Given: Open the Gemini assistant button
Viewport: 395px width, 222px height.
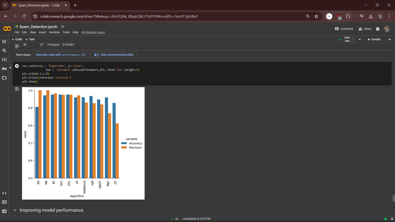Looking at the screenshot, I should (373, 39).
